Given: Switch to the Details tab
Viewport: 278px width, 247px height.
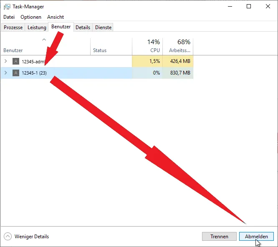Looking at the screenshot, I should pos(83,27).
